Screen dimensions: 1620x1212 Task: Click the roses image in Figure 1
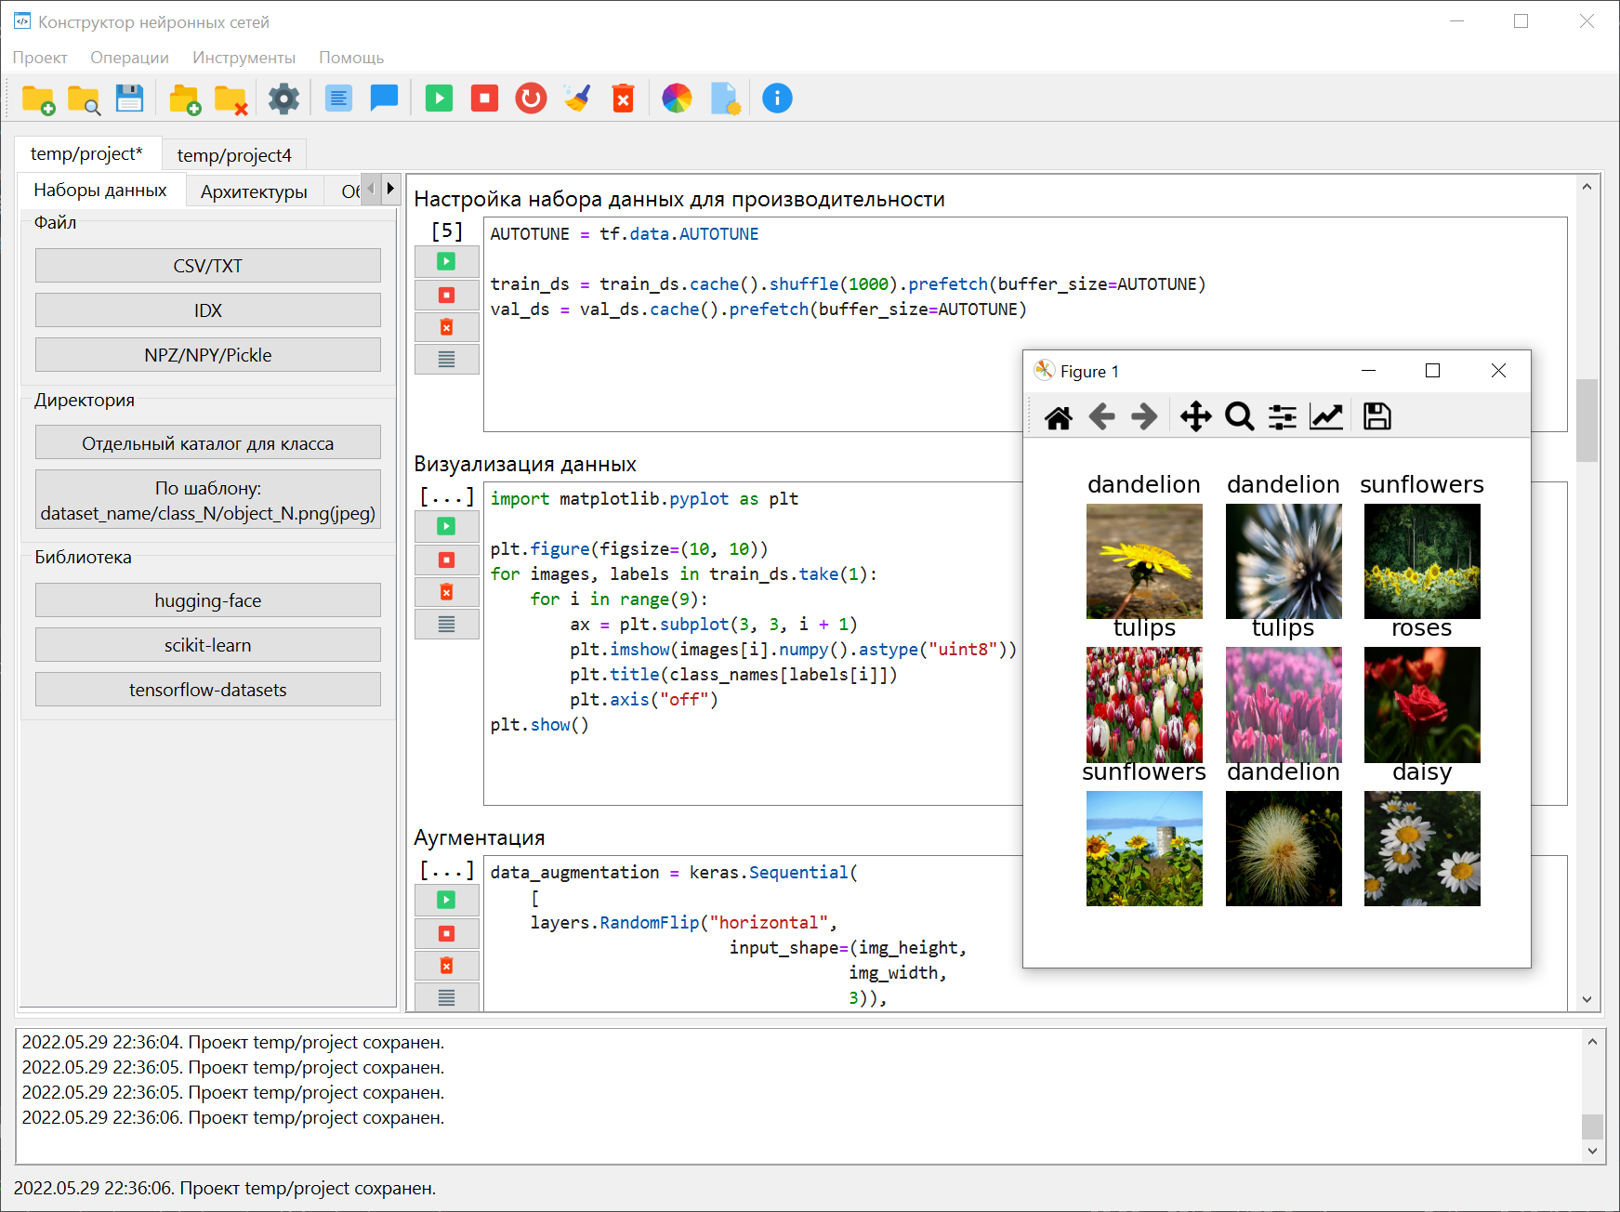[x=1422, y=705]
